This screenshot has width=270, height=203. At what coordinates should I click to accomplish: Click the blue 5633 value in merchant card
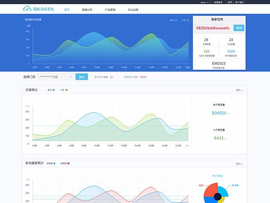(231, 52)
